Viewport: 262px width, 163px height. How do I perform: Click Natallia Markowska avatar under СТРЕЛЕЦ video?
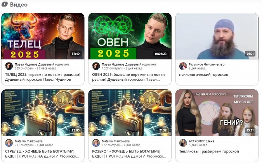click(9, 143)
